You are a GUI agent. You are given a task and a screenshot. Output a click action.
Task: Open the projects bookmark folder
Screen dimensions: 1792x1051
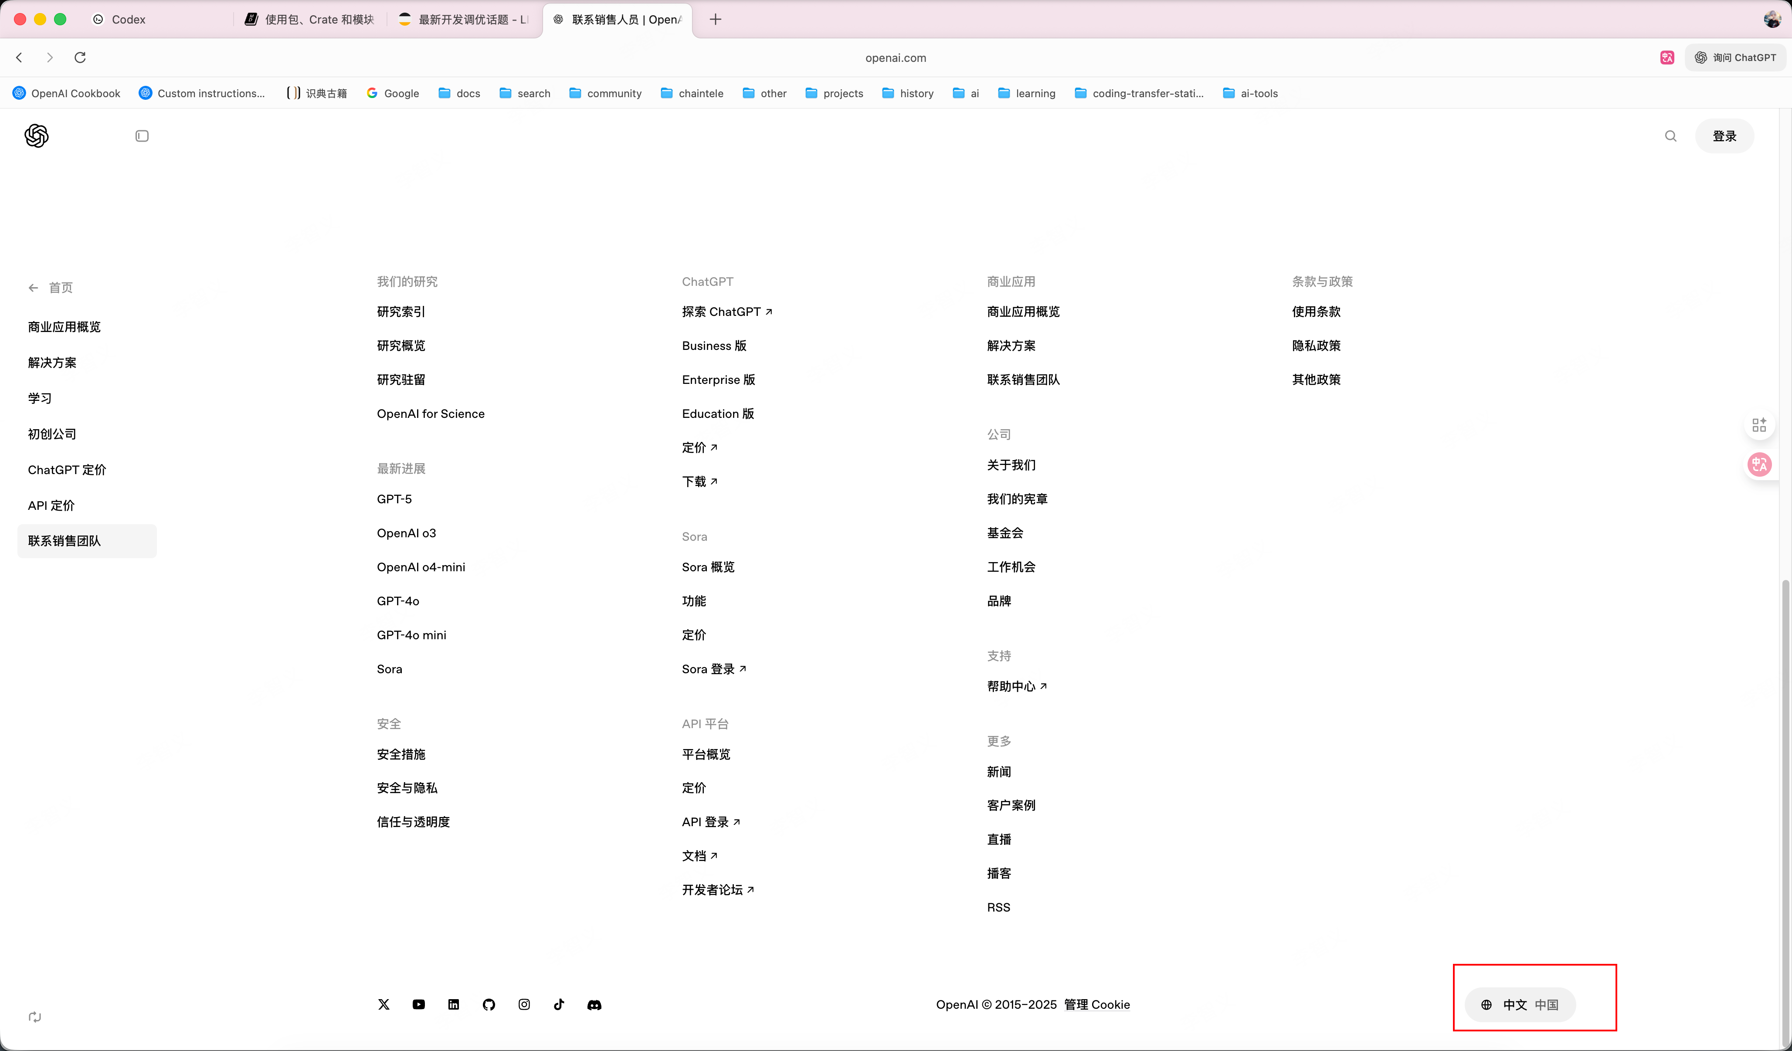pos(834,93)
